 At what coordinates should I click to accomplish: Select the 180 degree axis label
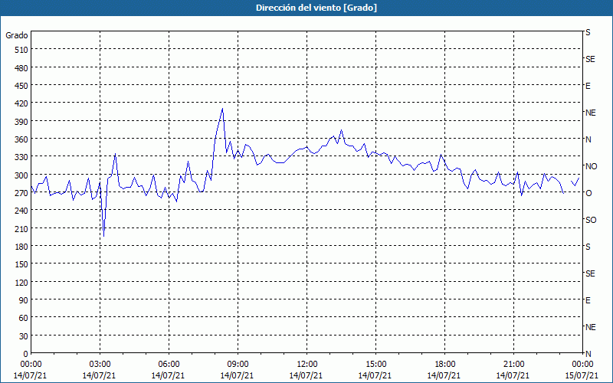[x=22, y=247]
